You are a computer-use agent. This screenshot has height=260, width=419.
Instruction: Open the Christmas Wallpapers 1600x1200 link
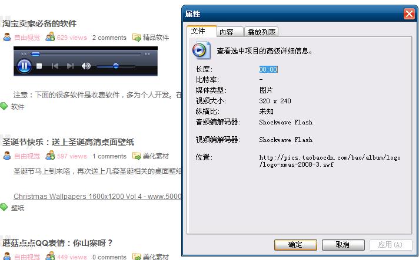98,197
